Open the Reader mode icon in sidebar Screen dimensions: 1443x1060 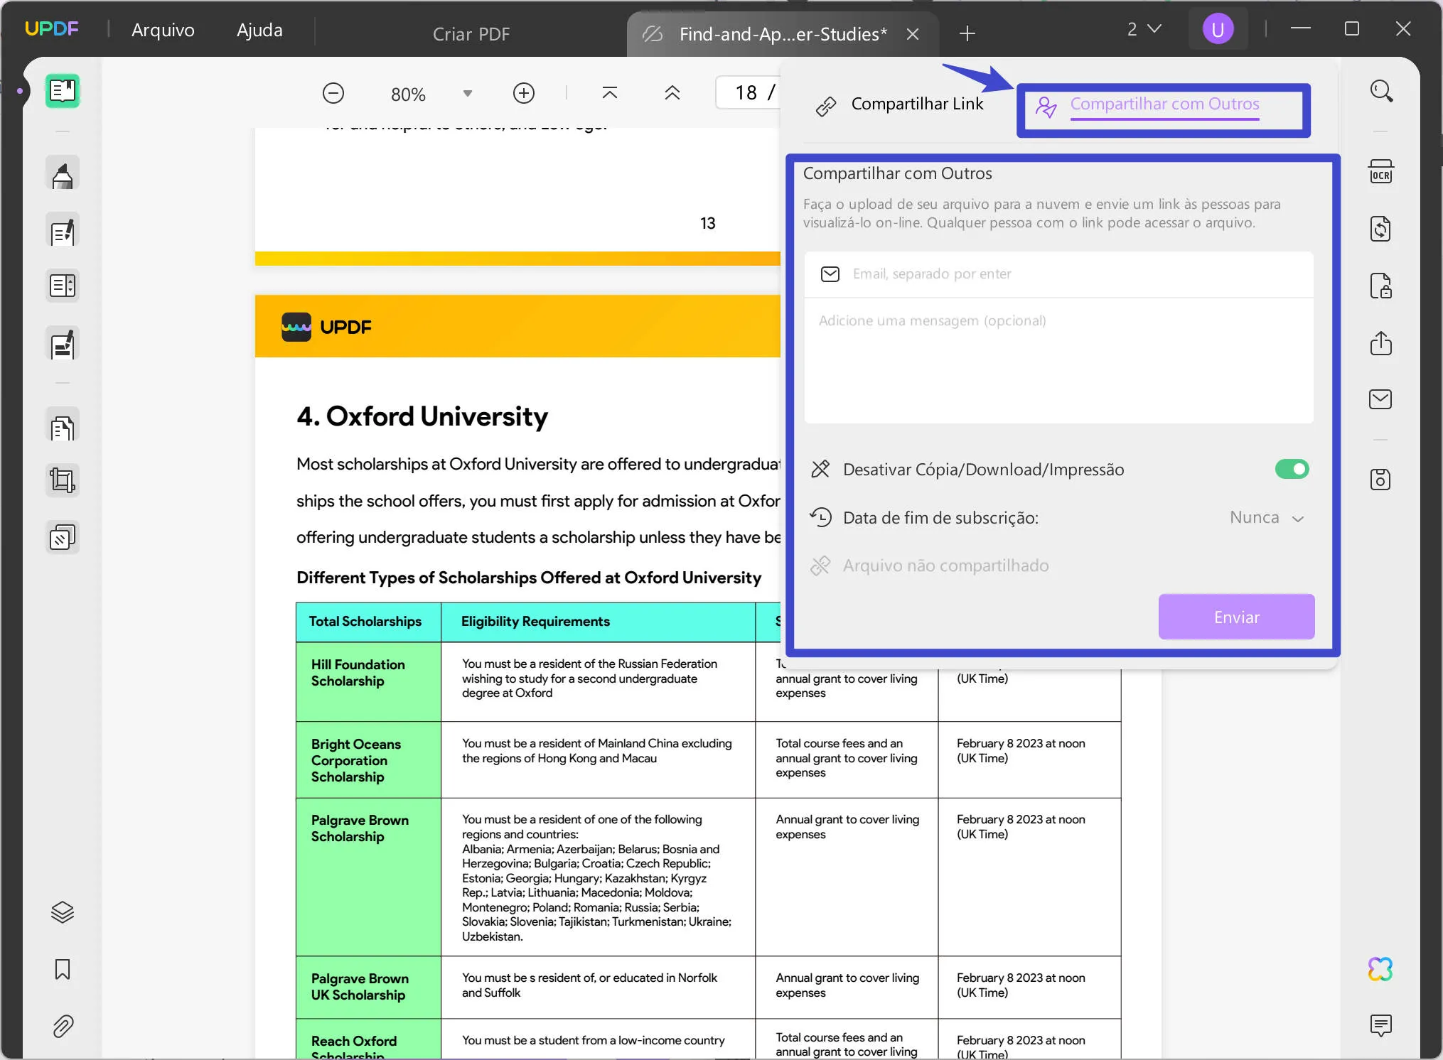pyautogui.click(x=63, y=91)
